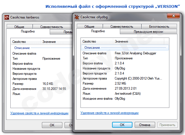Select Название продукта row in kerberos
185x135 pixels.
42,69
